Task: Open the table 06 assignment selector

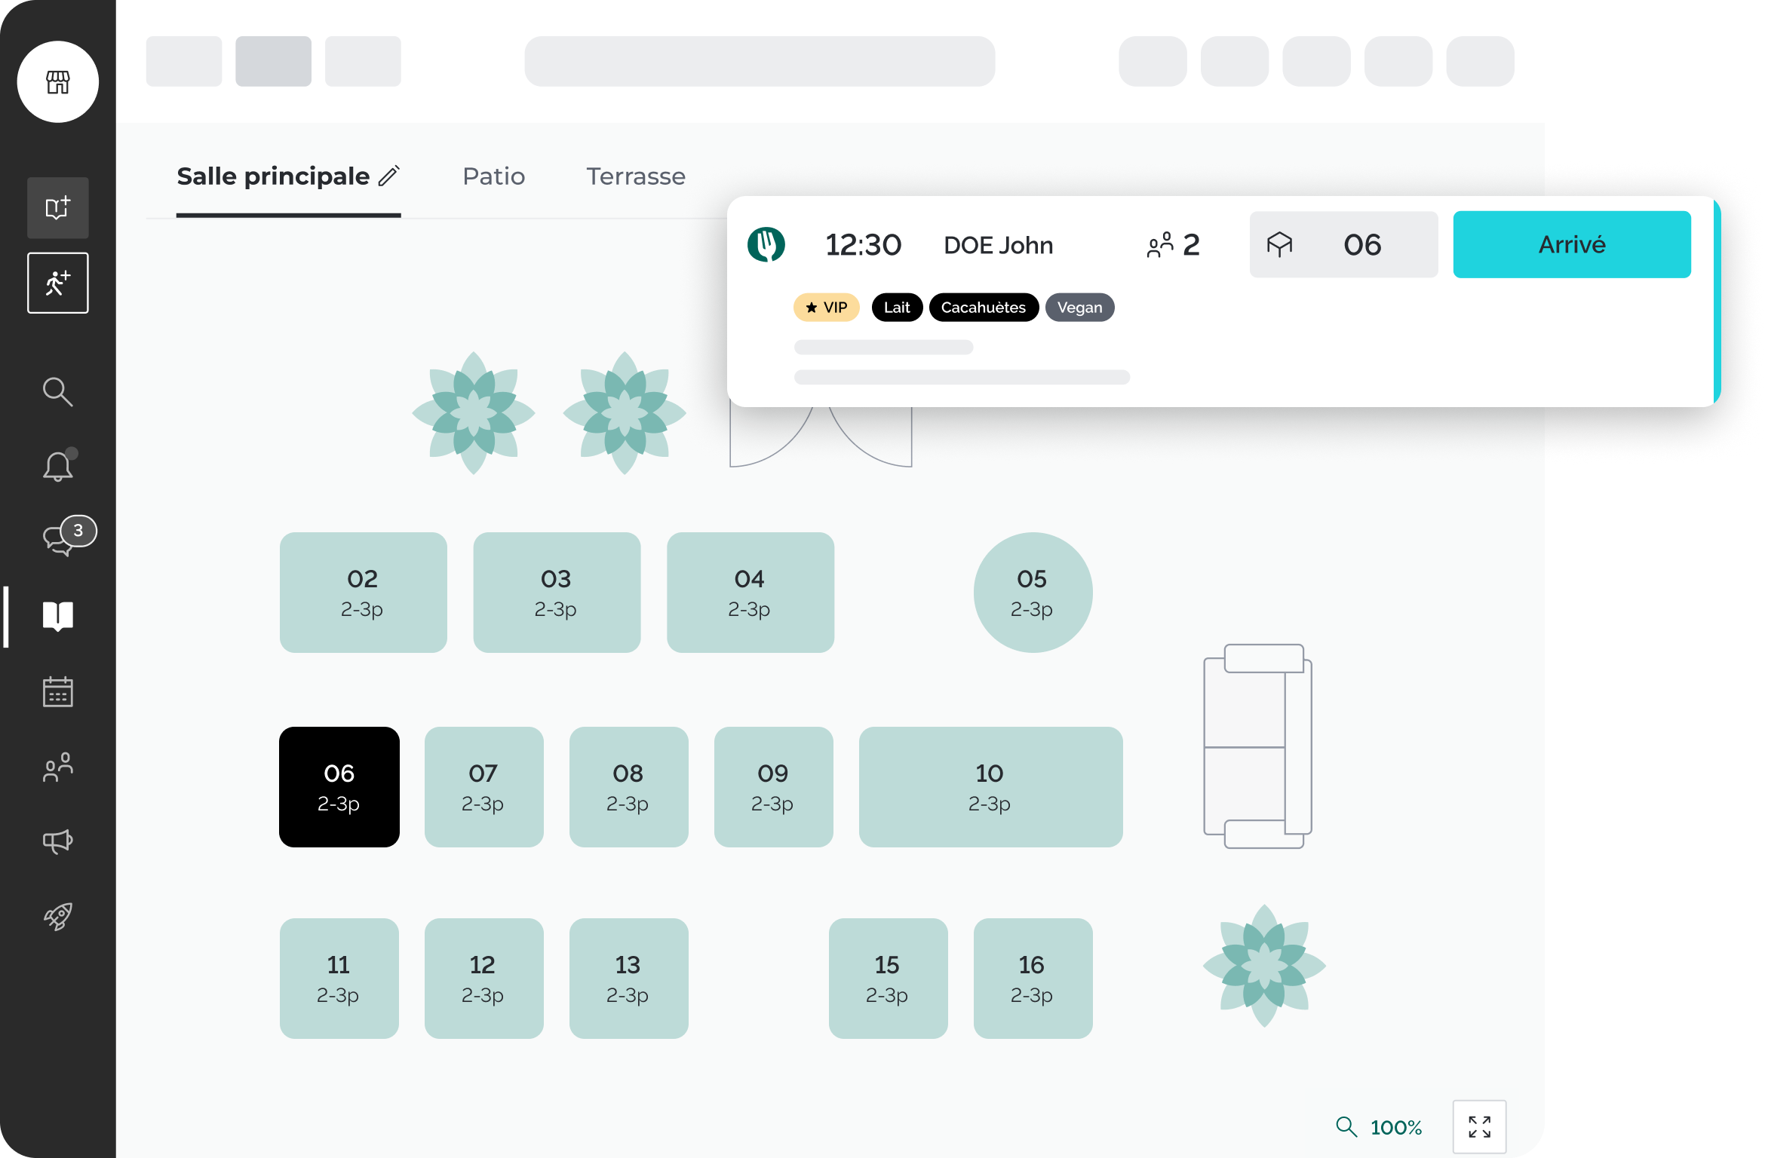Action: pos(1343,244)
